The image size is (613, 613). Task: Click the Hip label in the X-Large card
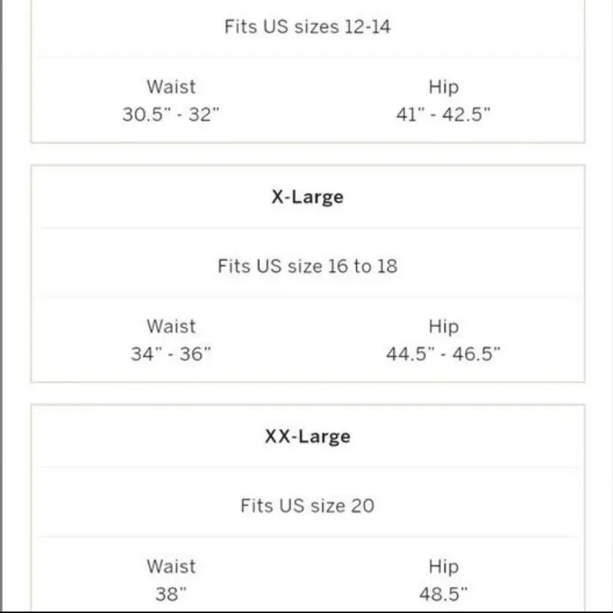pos(443,326)
